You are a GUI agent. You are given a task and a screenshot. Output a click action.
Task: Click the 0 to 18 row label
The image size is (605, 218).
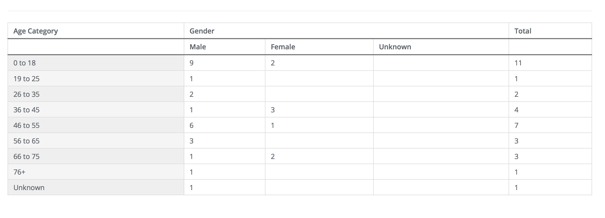coord(24,63)
